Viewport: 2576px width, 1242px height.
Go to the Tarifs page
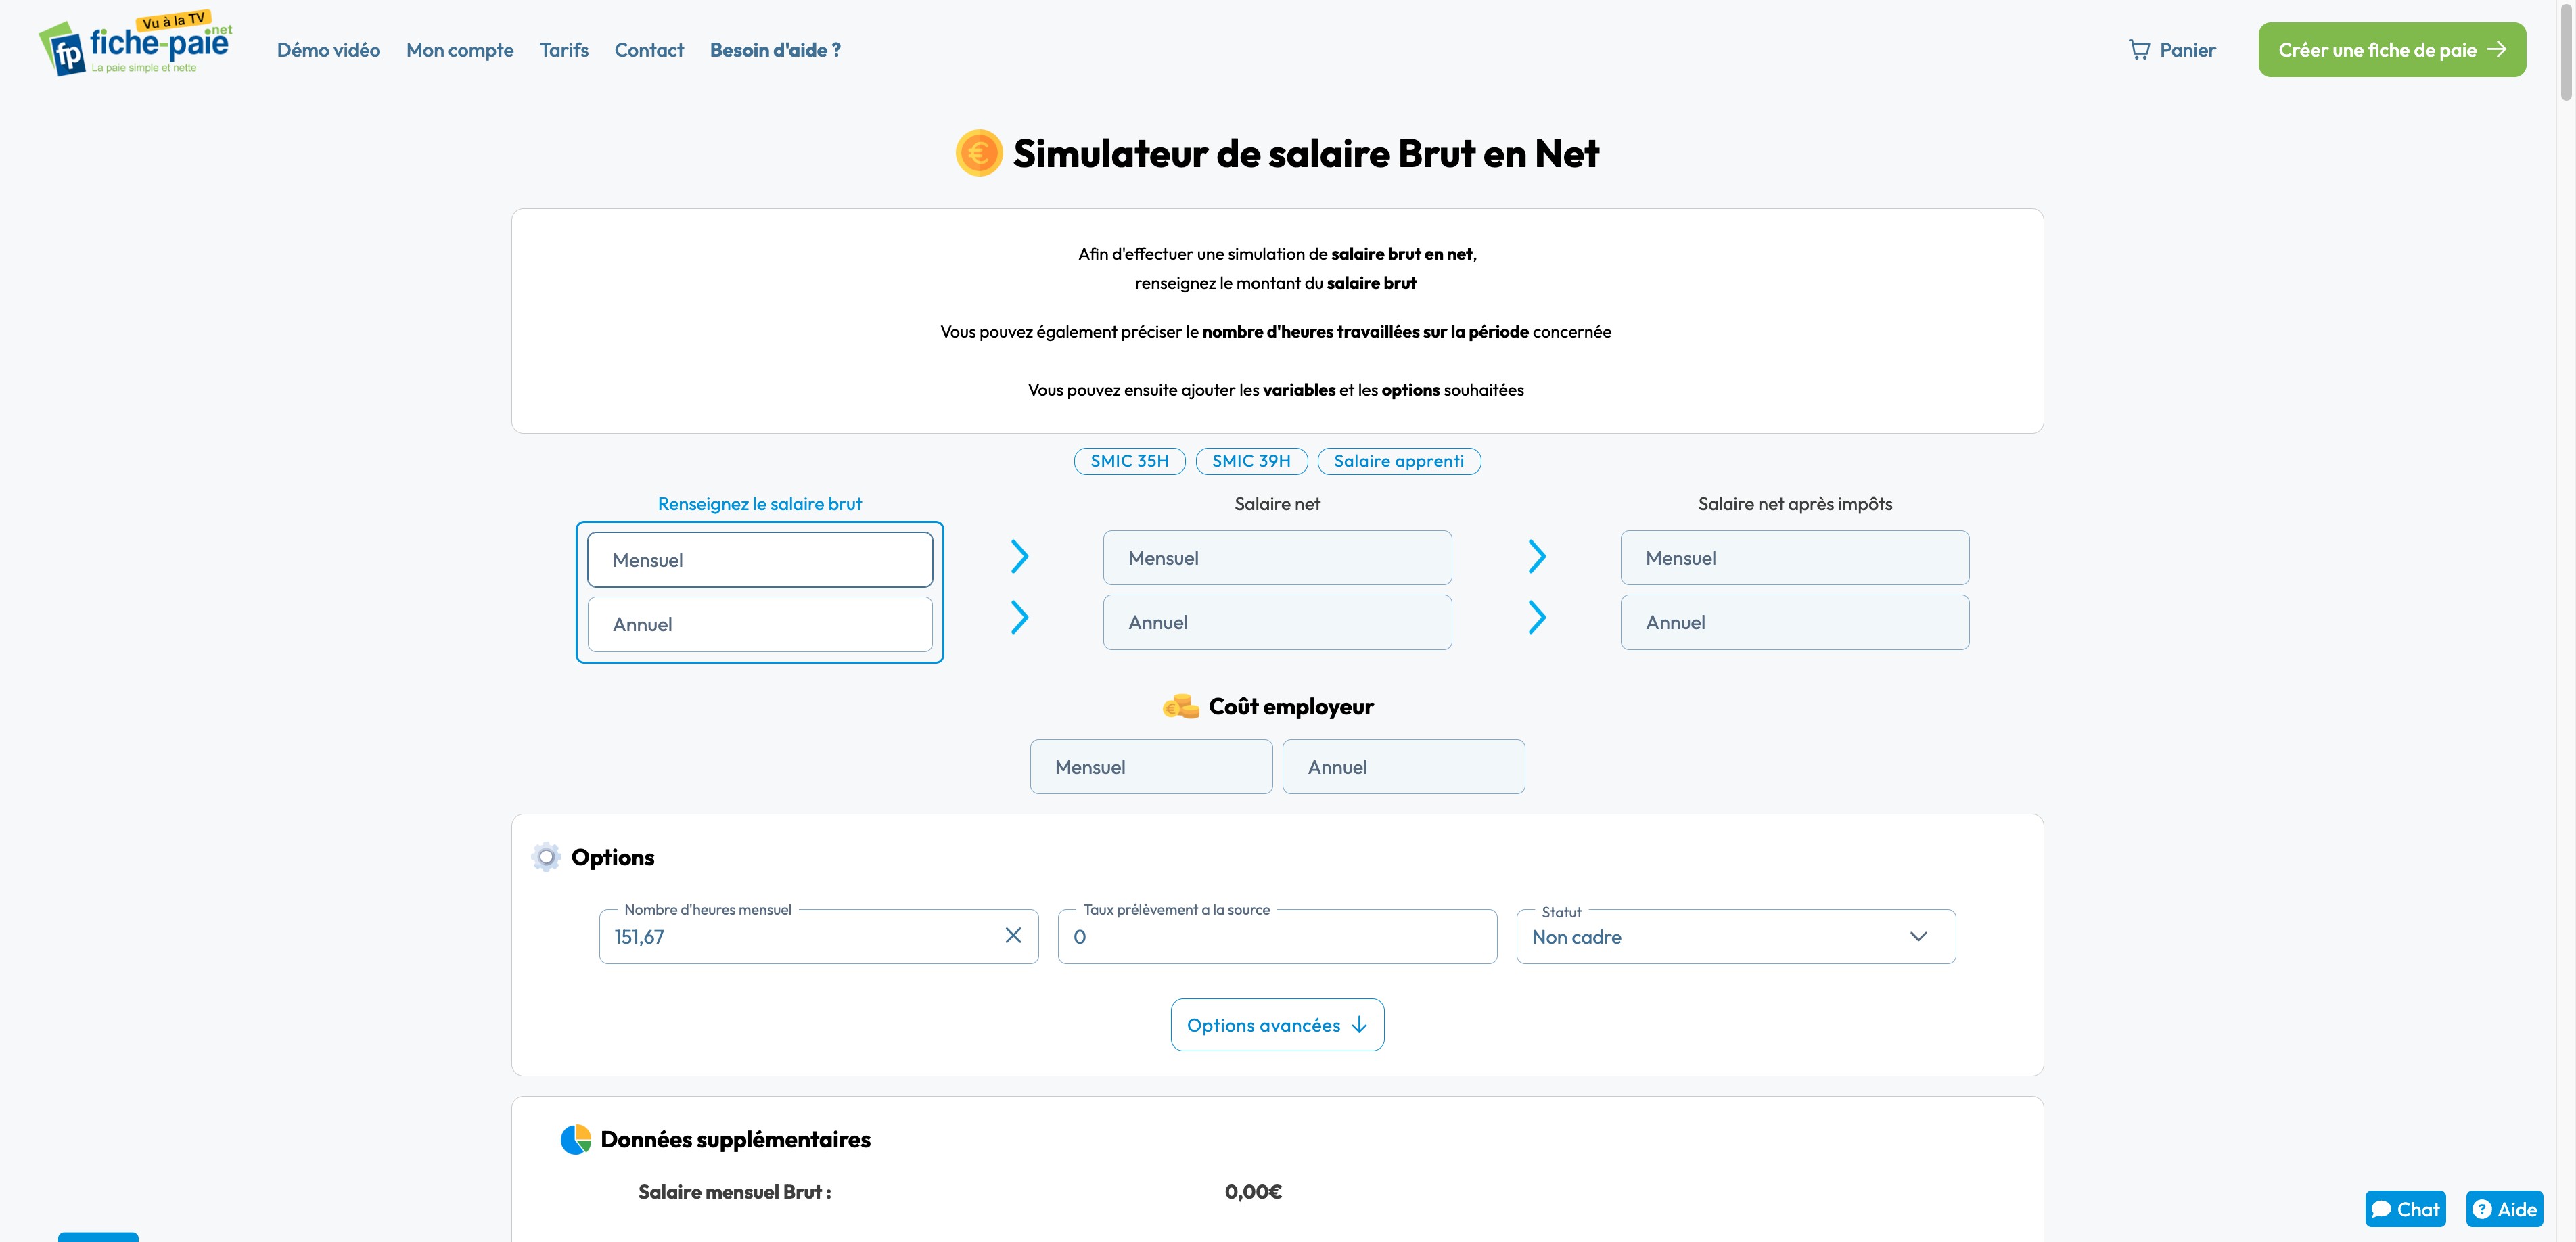point(563,50)
